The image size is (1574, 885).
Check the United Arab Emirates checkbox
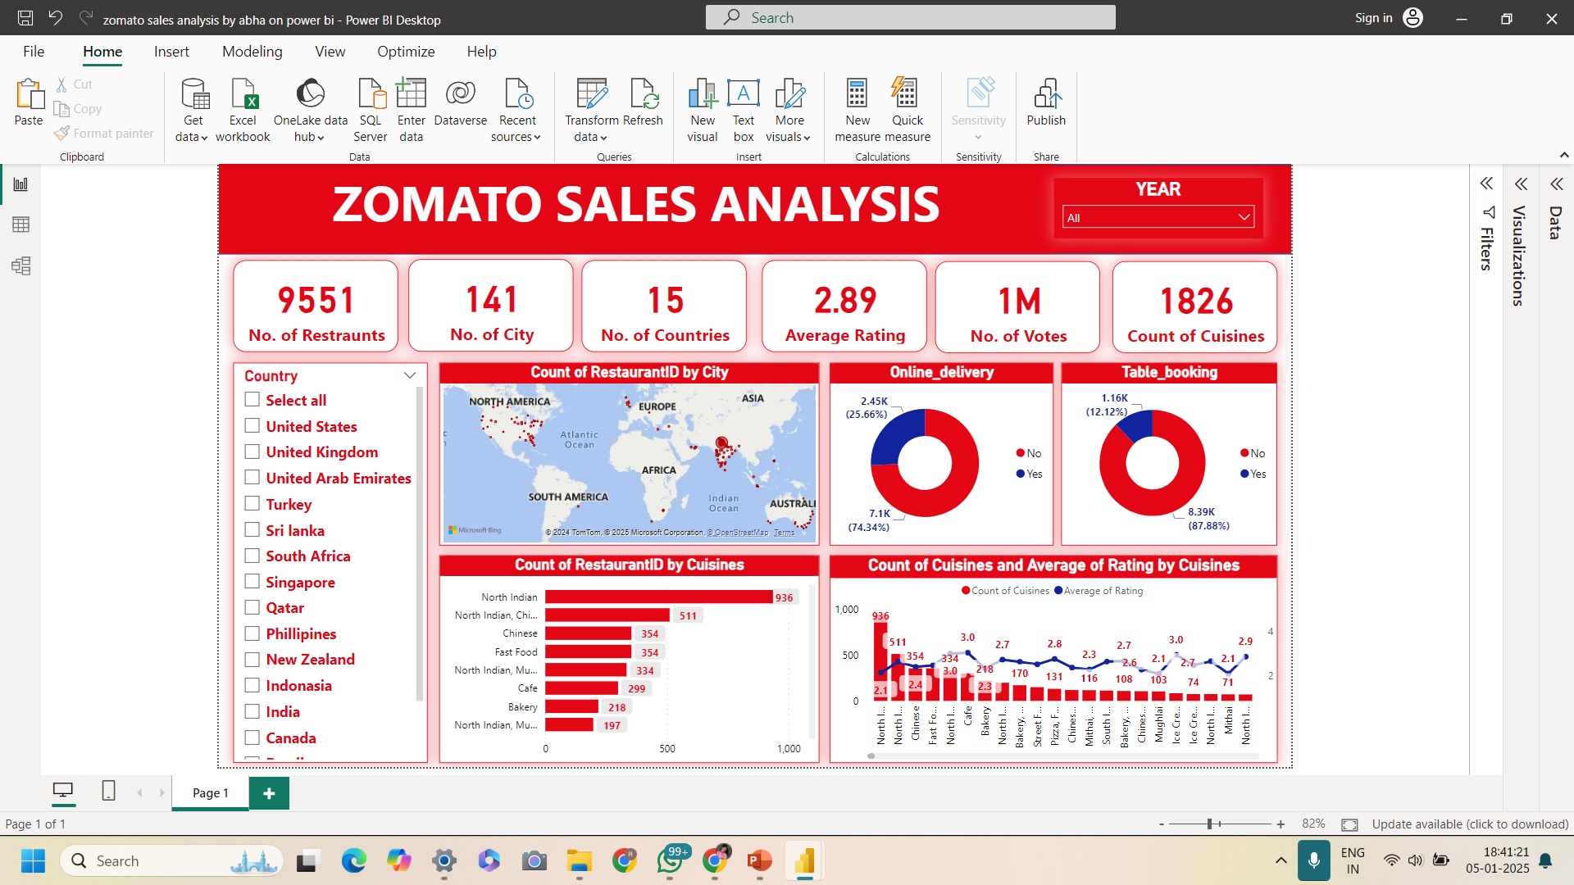click(x=252, y=477)
